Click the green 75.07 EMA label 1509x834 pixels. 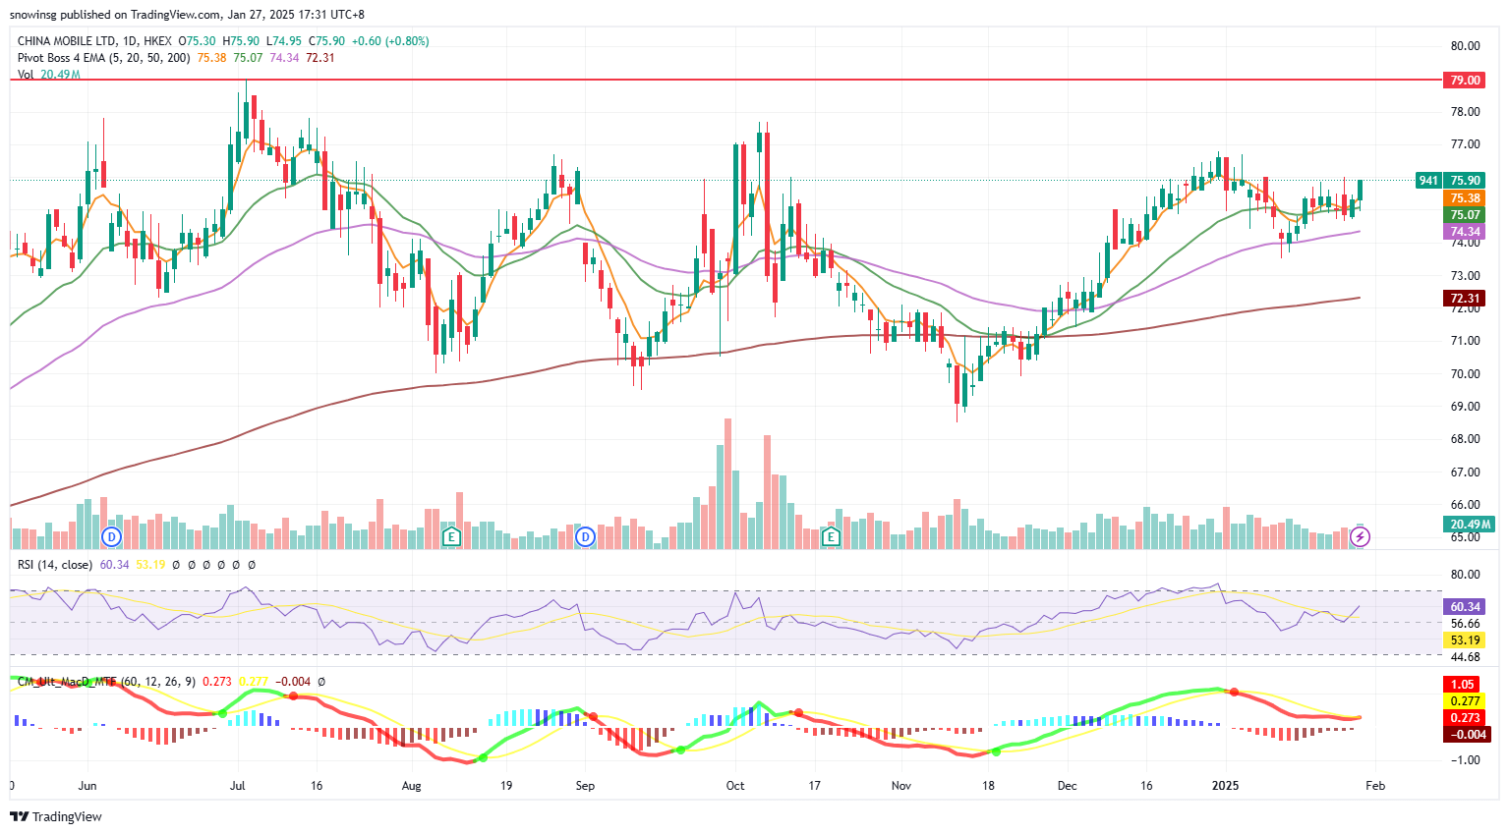pyautogui.click(x=1465, y=215)
